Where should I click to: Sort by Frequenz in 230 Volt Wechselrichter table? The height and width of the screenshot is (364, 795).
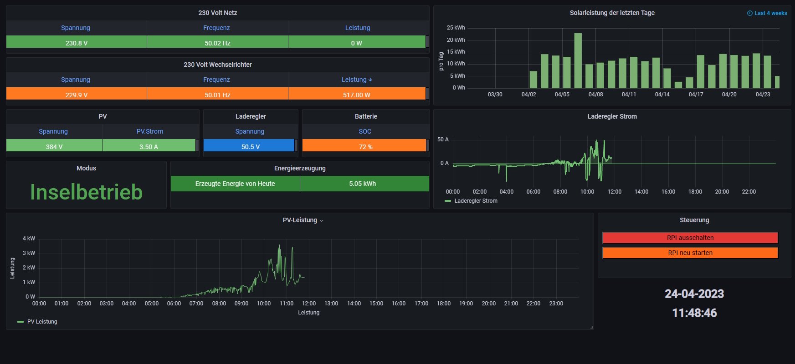(x=216, y=80)
